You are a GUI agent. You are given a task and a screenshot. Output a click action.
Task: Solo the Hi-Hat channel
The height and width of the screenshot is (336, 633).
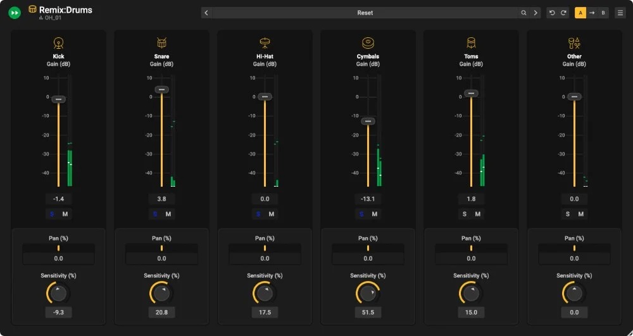click(258, 214)
